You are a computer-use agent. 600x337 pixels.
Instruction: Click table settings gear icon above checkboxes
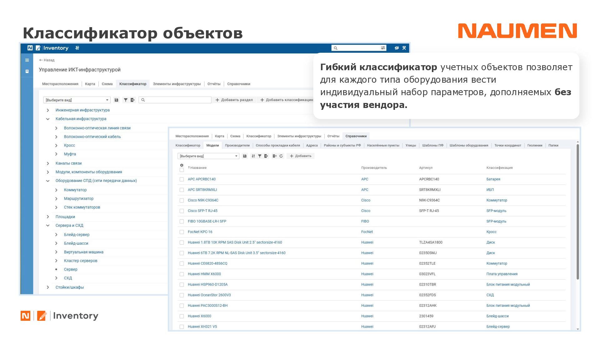click(182, 165)
